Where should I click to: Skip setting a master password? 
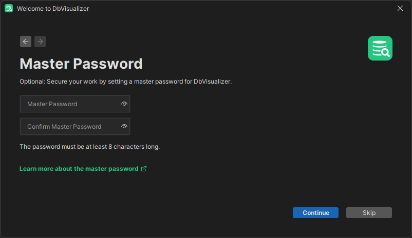[x=369, y=213]
